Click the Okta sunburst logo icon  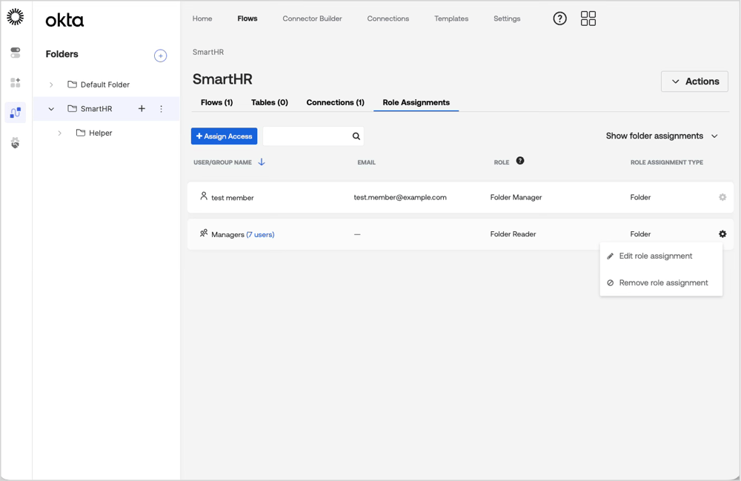coord(15,17)
